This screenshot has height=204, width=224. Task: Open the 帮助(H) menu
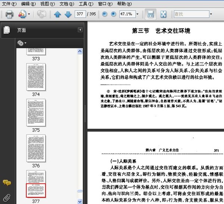(124, 4)
